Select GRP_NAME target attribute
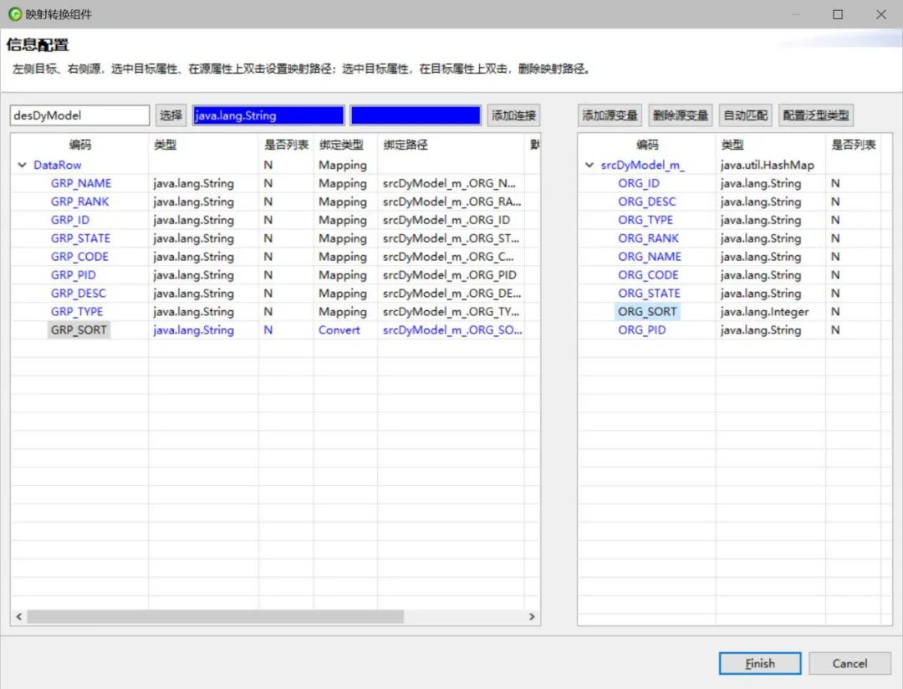903x689 pixels. pyautogui.click(x=81, y=183)
